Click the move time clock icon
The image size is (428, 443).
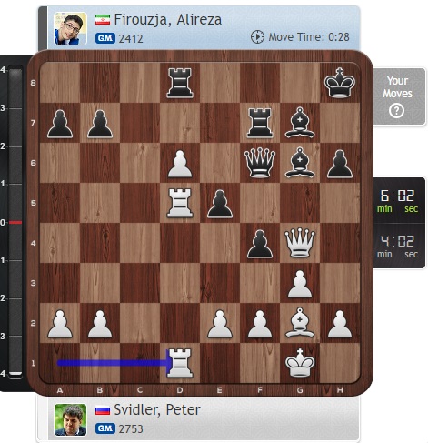click(x=257, y=37)
